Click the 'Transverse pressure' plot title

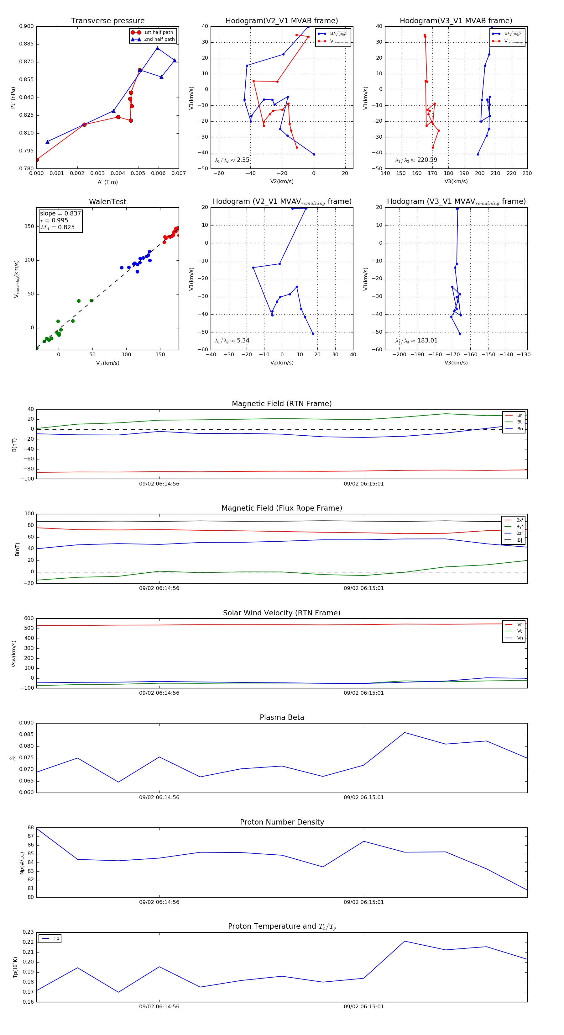pos(107,21)
